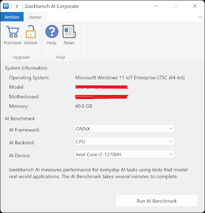
Task: Click the Model label
Action: pyautogui.click(x=17, y=87)
